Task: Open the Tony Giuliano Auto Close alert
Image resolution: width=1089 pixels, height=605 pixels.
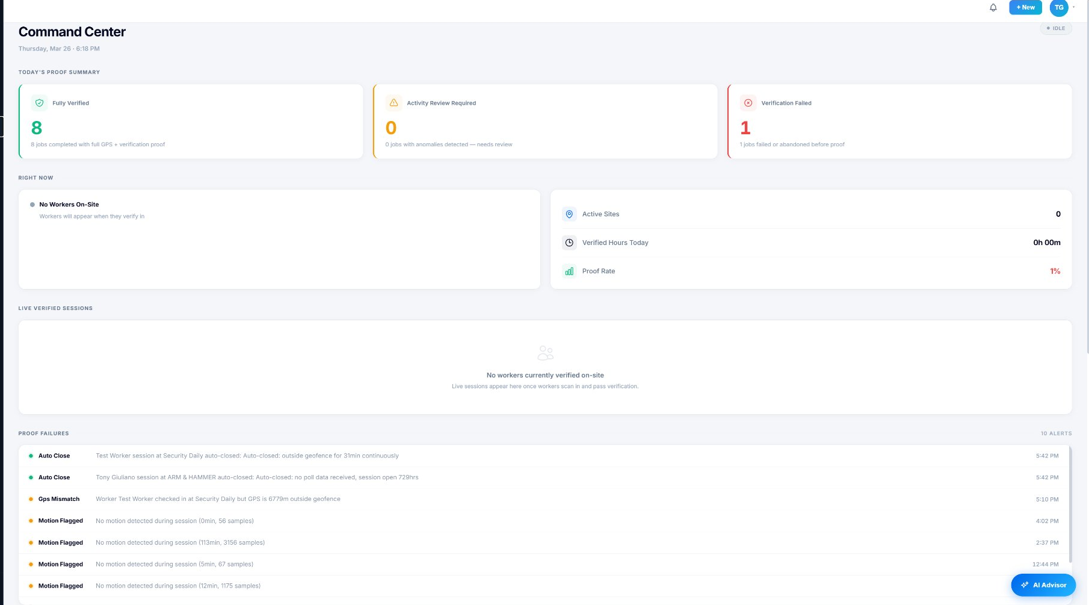Action: click(x=241, y=477)
